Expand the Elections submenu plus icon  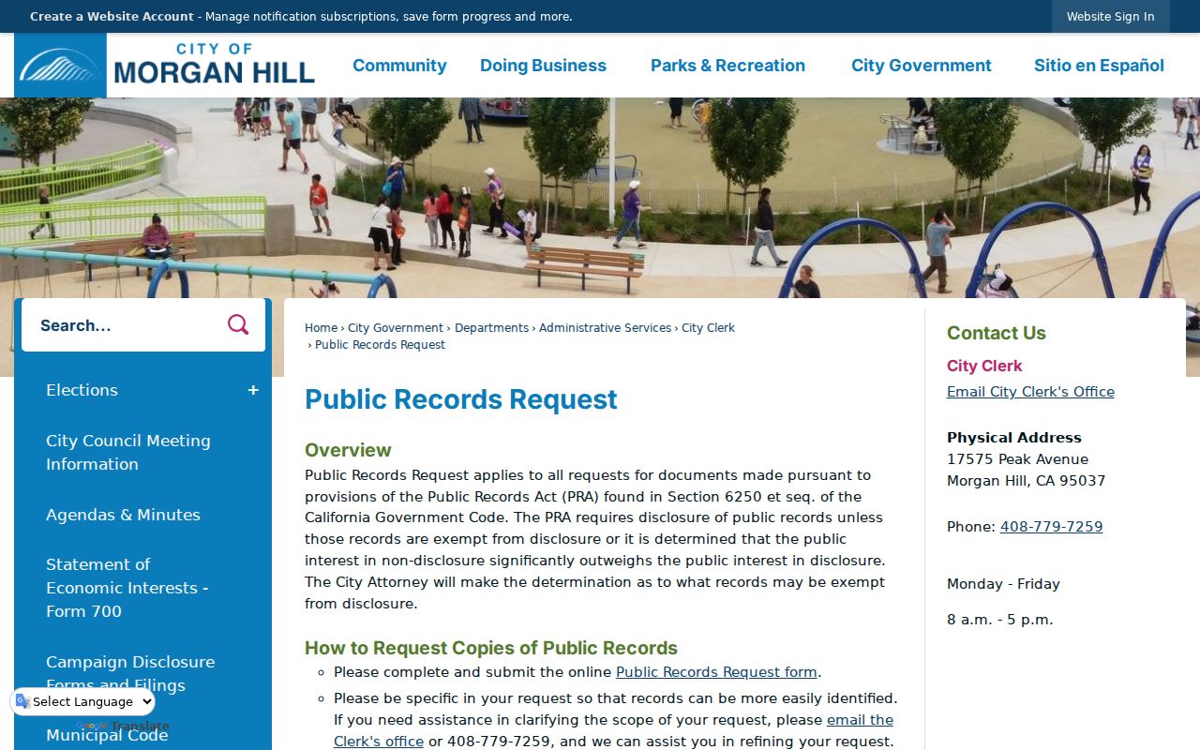253,390
